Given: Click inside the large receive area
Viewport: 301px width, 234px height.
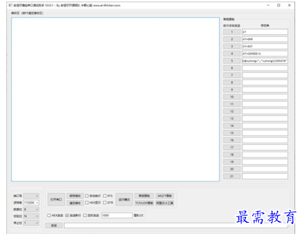Looking at the screenshot, I should (x=115, y=99).
